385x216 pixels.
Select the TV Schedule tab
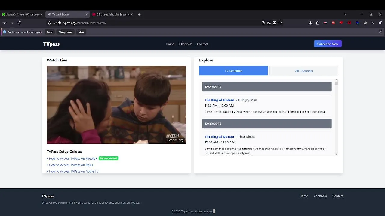pos(233,71)
